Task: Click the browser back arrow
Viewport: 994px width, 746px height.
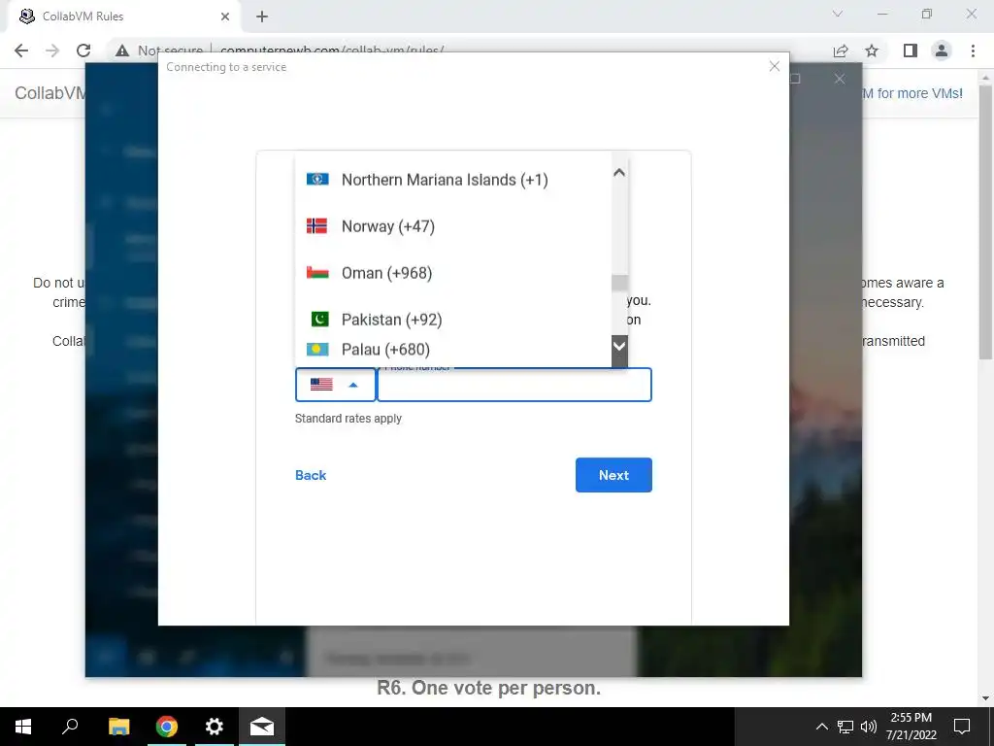Action: click(x=21, y=51)
